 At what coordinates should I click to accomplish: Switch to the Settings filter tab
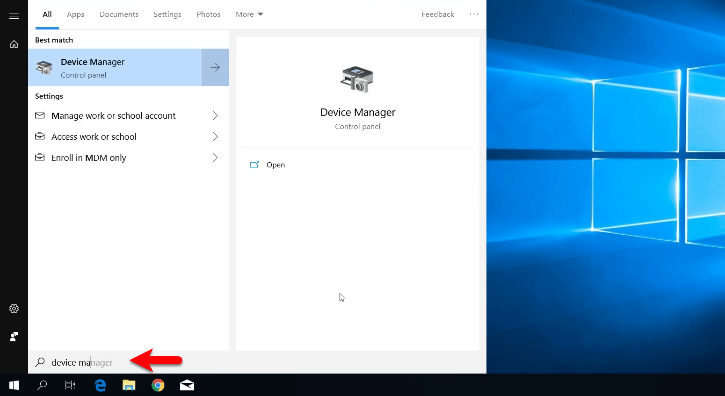coord(167,14)
